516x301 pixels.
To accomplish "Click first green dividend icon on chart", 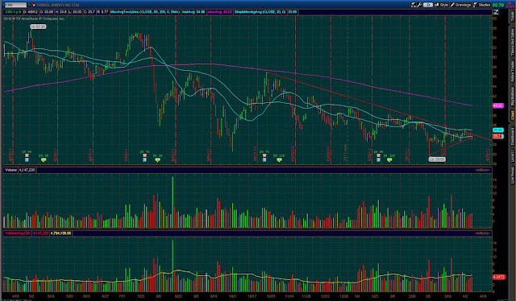I will pyautogui.click(x=44, y=159).
